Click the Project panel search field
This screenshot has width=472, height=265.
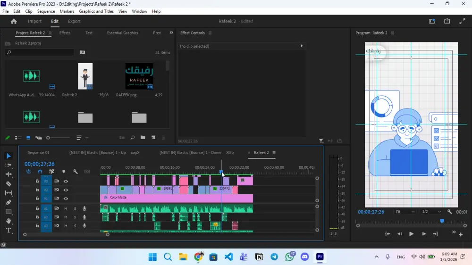click(x=40, y=52)
